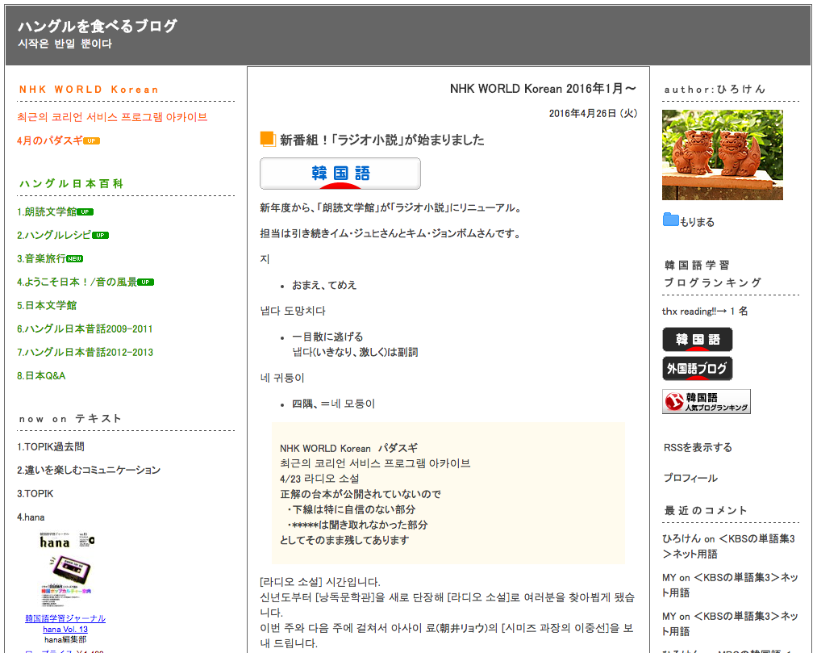Open 4.ようこそ日本！/音の風景 category
Image resolution: width=817 pixels, height=653 pixels.
[77, 283]
